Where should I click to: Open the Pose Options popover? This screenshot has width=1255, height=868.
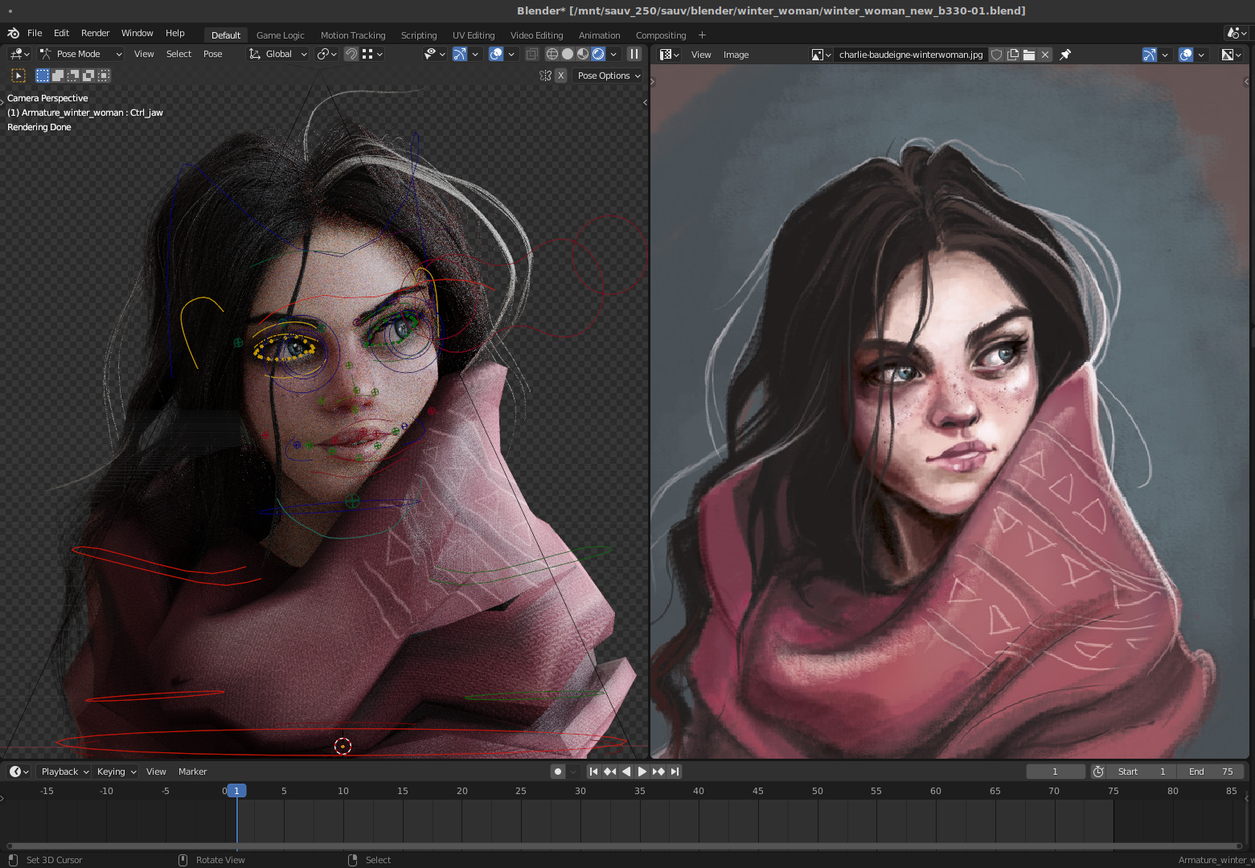pos(609,76)
